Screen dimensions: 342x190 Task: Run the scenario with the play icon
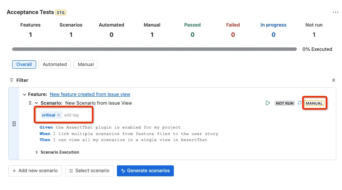point(268,103)
